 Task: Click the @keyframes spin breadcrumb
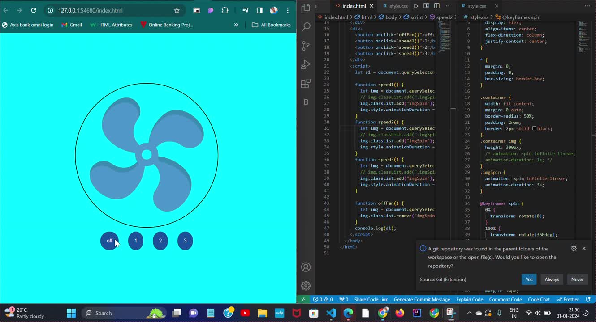pyautogui.click(x=517, y=17)
